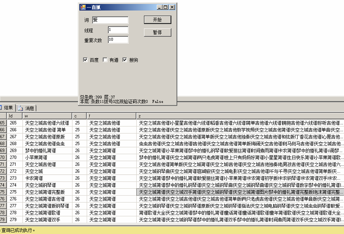The image size is (344, 234).
Task: Click the c column header
Action: click(x=79, y=116)
